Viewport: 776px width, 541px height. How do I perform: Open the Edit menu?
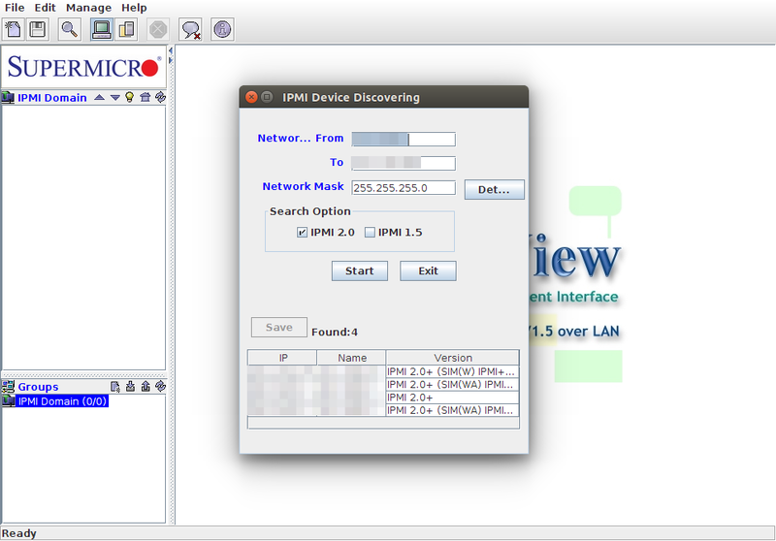click(x=45, y=8)
